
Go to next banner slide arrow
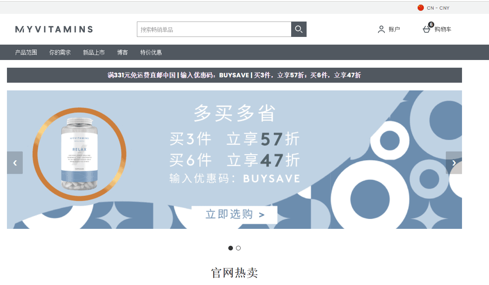click(x=454, y=163)
